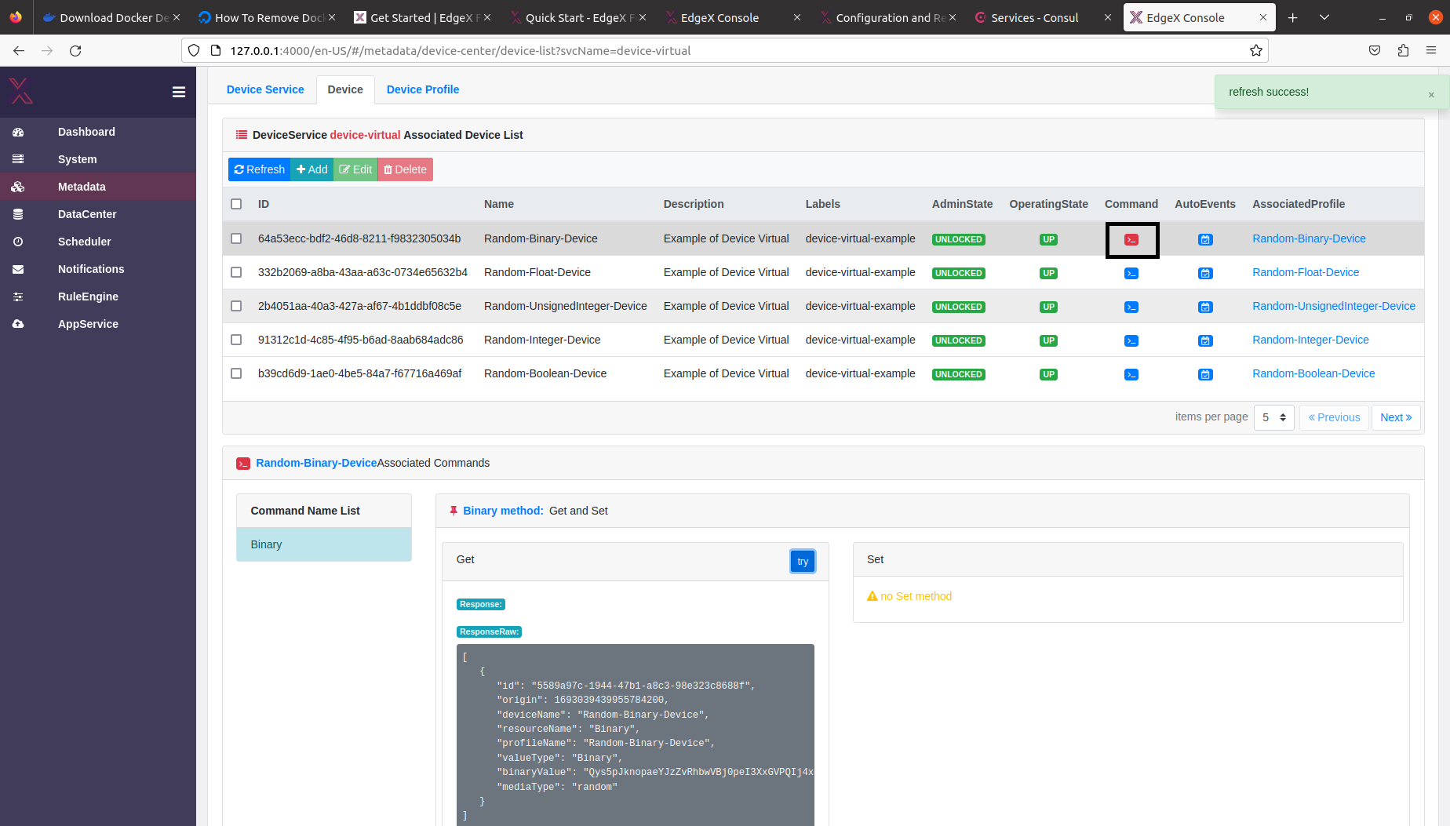
Task: Collapse the sidebar with the hamburger icon
Action: 179,93
